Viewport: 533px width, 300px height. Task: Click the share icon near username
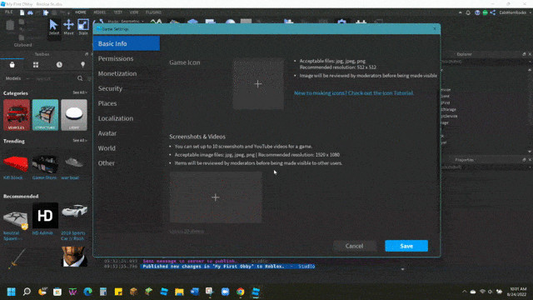pyautogui.click(x=493, y=12)
